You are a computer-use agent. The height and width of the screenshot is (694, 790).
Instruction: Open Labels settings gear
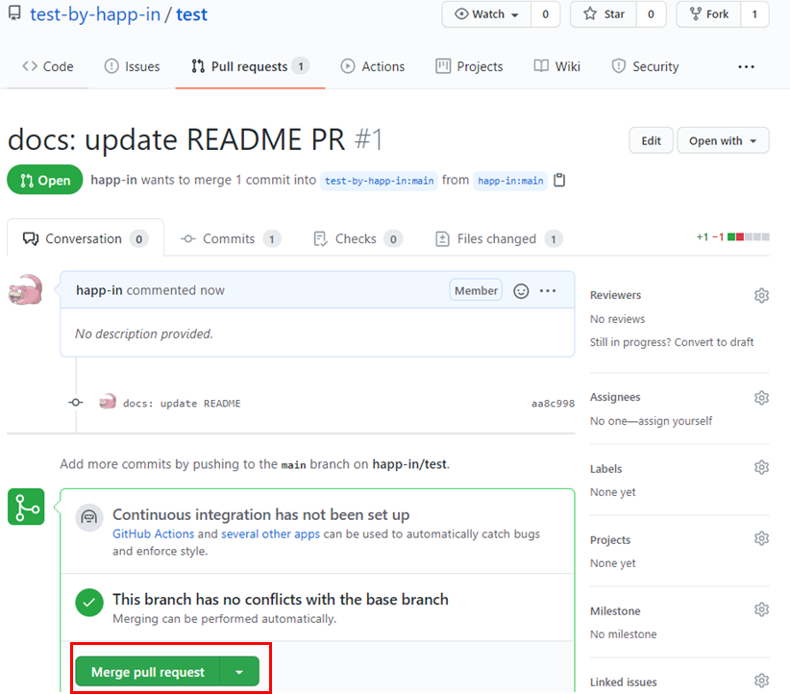pos(761,467)
